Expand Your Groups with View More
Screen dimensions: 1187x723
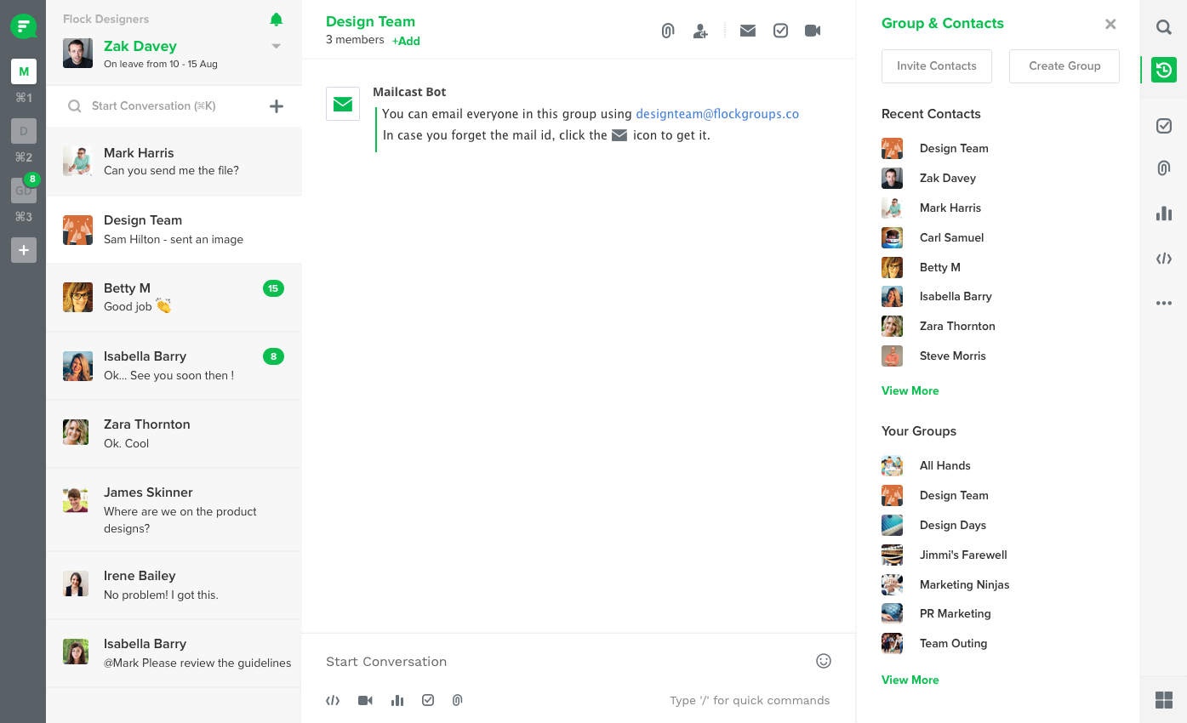coord(910,680)
